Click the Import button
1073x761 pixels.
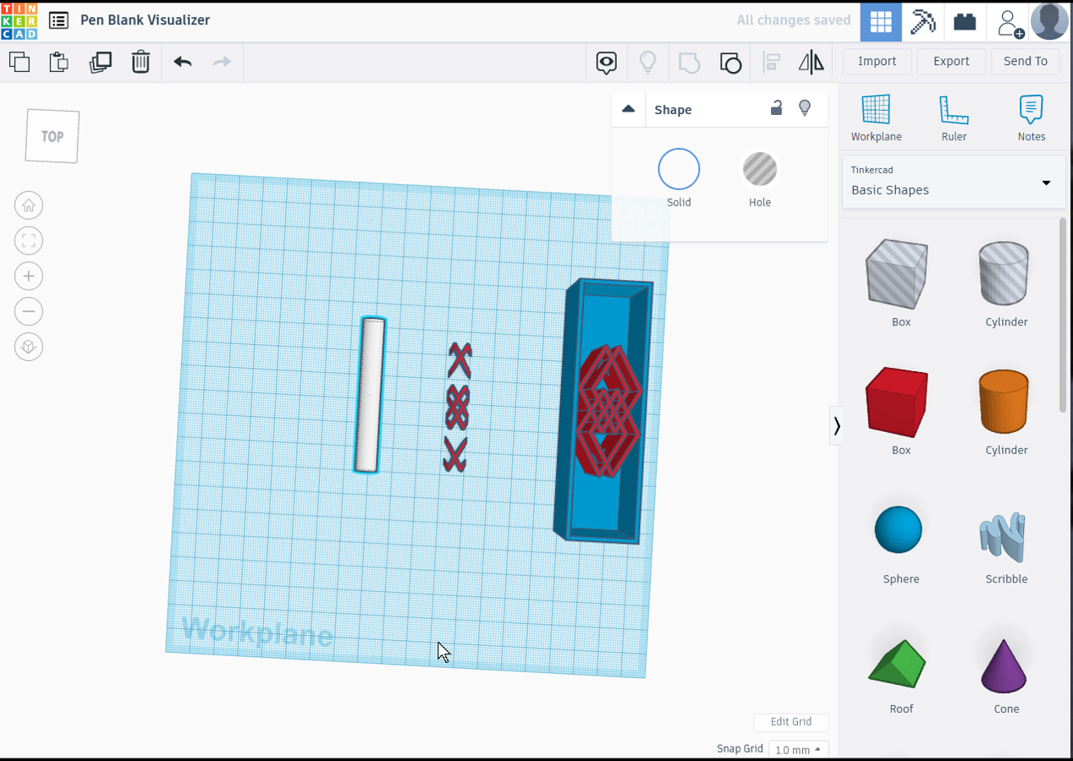[877, 61]
